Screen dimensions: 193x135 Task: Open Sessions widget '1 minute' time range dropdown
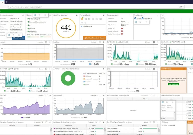[94, 42]
